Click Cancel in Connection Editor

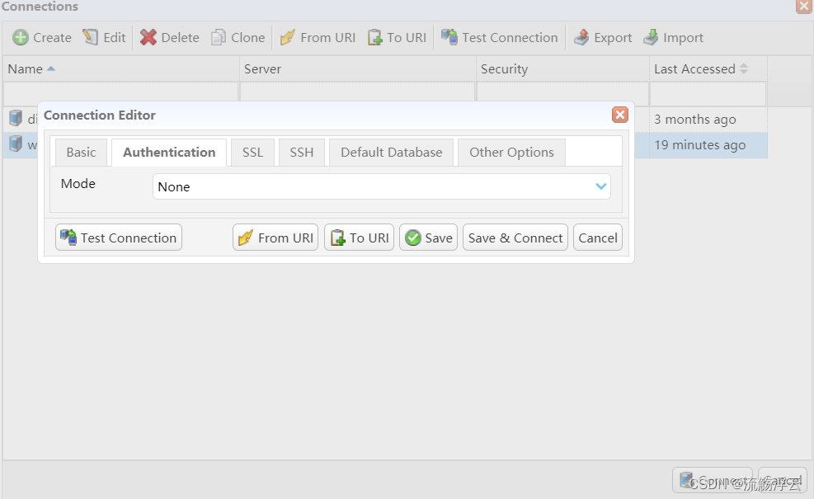click(x=598, y=238)
